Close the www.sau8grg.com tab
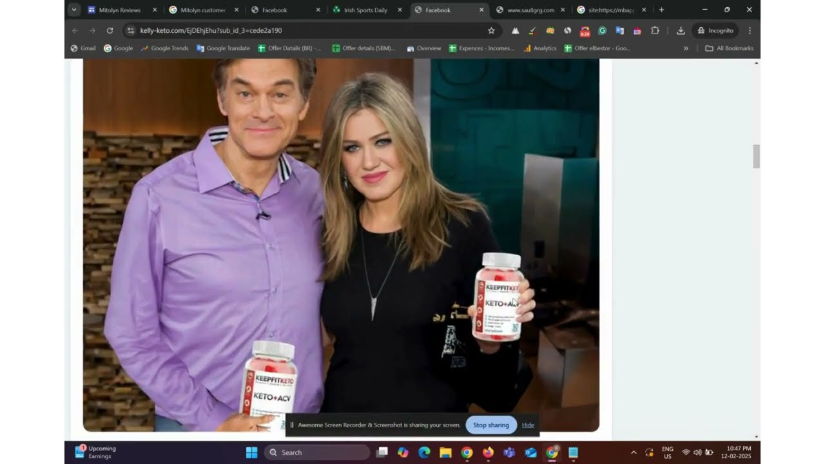The height and width of the screenshot is (464, 825). (x=563, y=10)
